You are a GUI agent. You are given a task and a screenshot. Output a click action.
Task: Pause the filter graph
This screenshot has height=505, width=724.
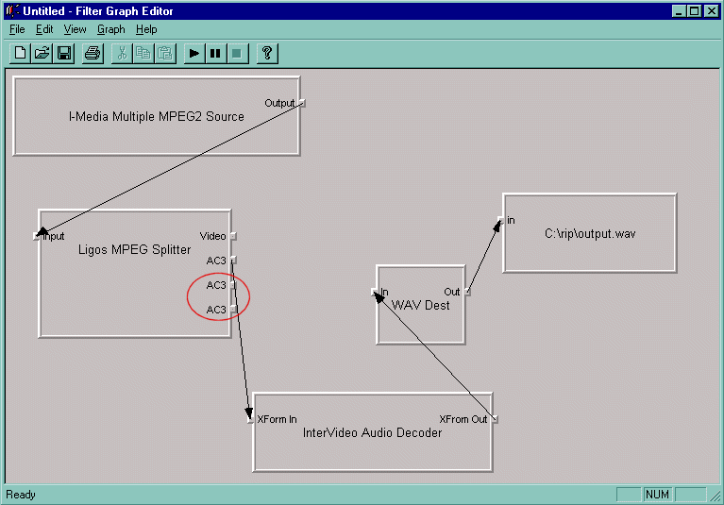coord(215,54)
